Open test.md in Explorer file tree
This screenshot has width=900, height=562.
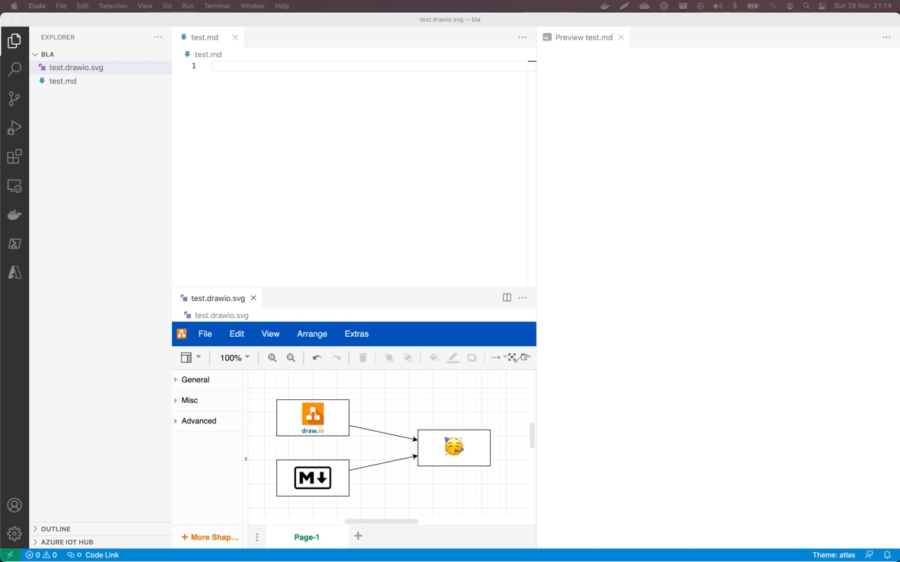pyautogui.click(x=100, y=81)
